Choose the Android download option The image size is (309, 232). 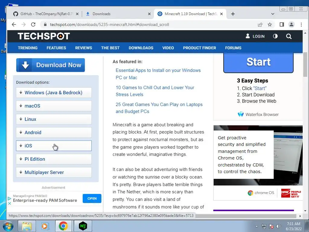(x=54, y=132)
